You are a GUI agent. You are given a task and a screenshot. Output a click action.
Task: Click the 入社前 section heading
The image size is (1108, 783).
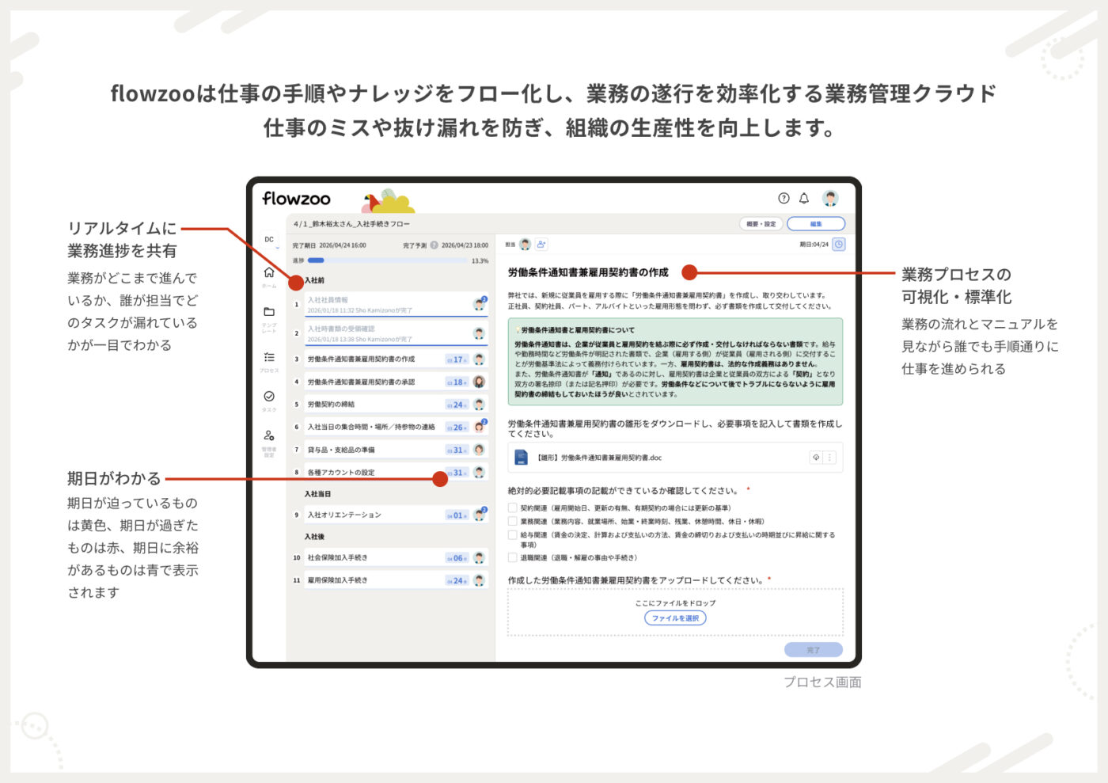tap(314, 280)
